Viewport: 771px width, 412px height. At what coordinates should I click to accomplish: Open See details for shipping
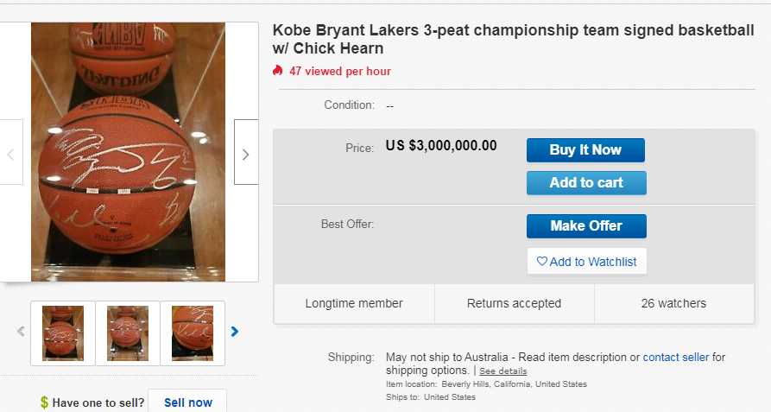[x=503, y=371]
